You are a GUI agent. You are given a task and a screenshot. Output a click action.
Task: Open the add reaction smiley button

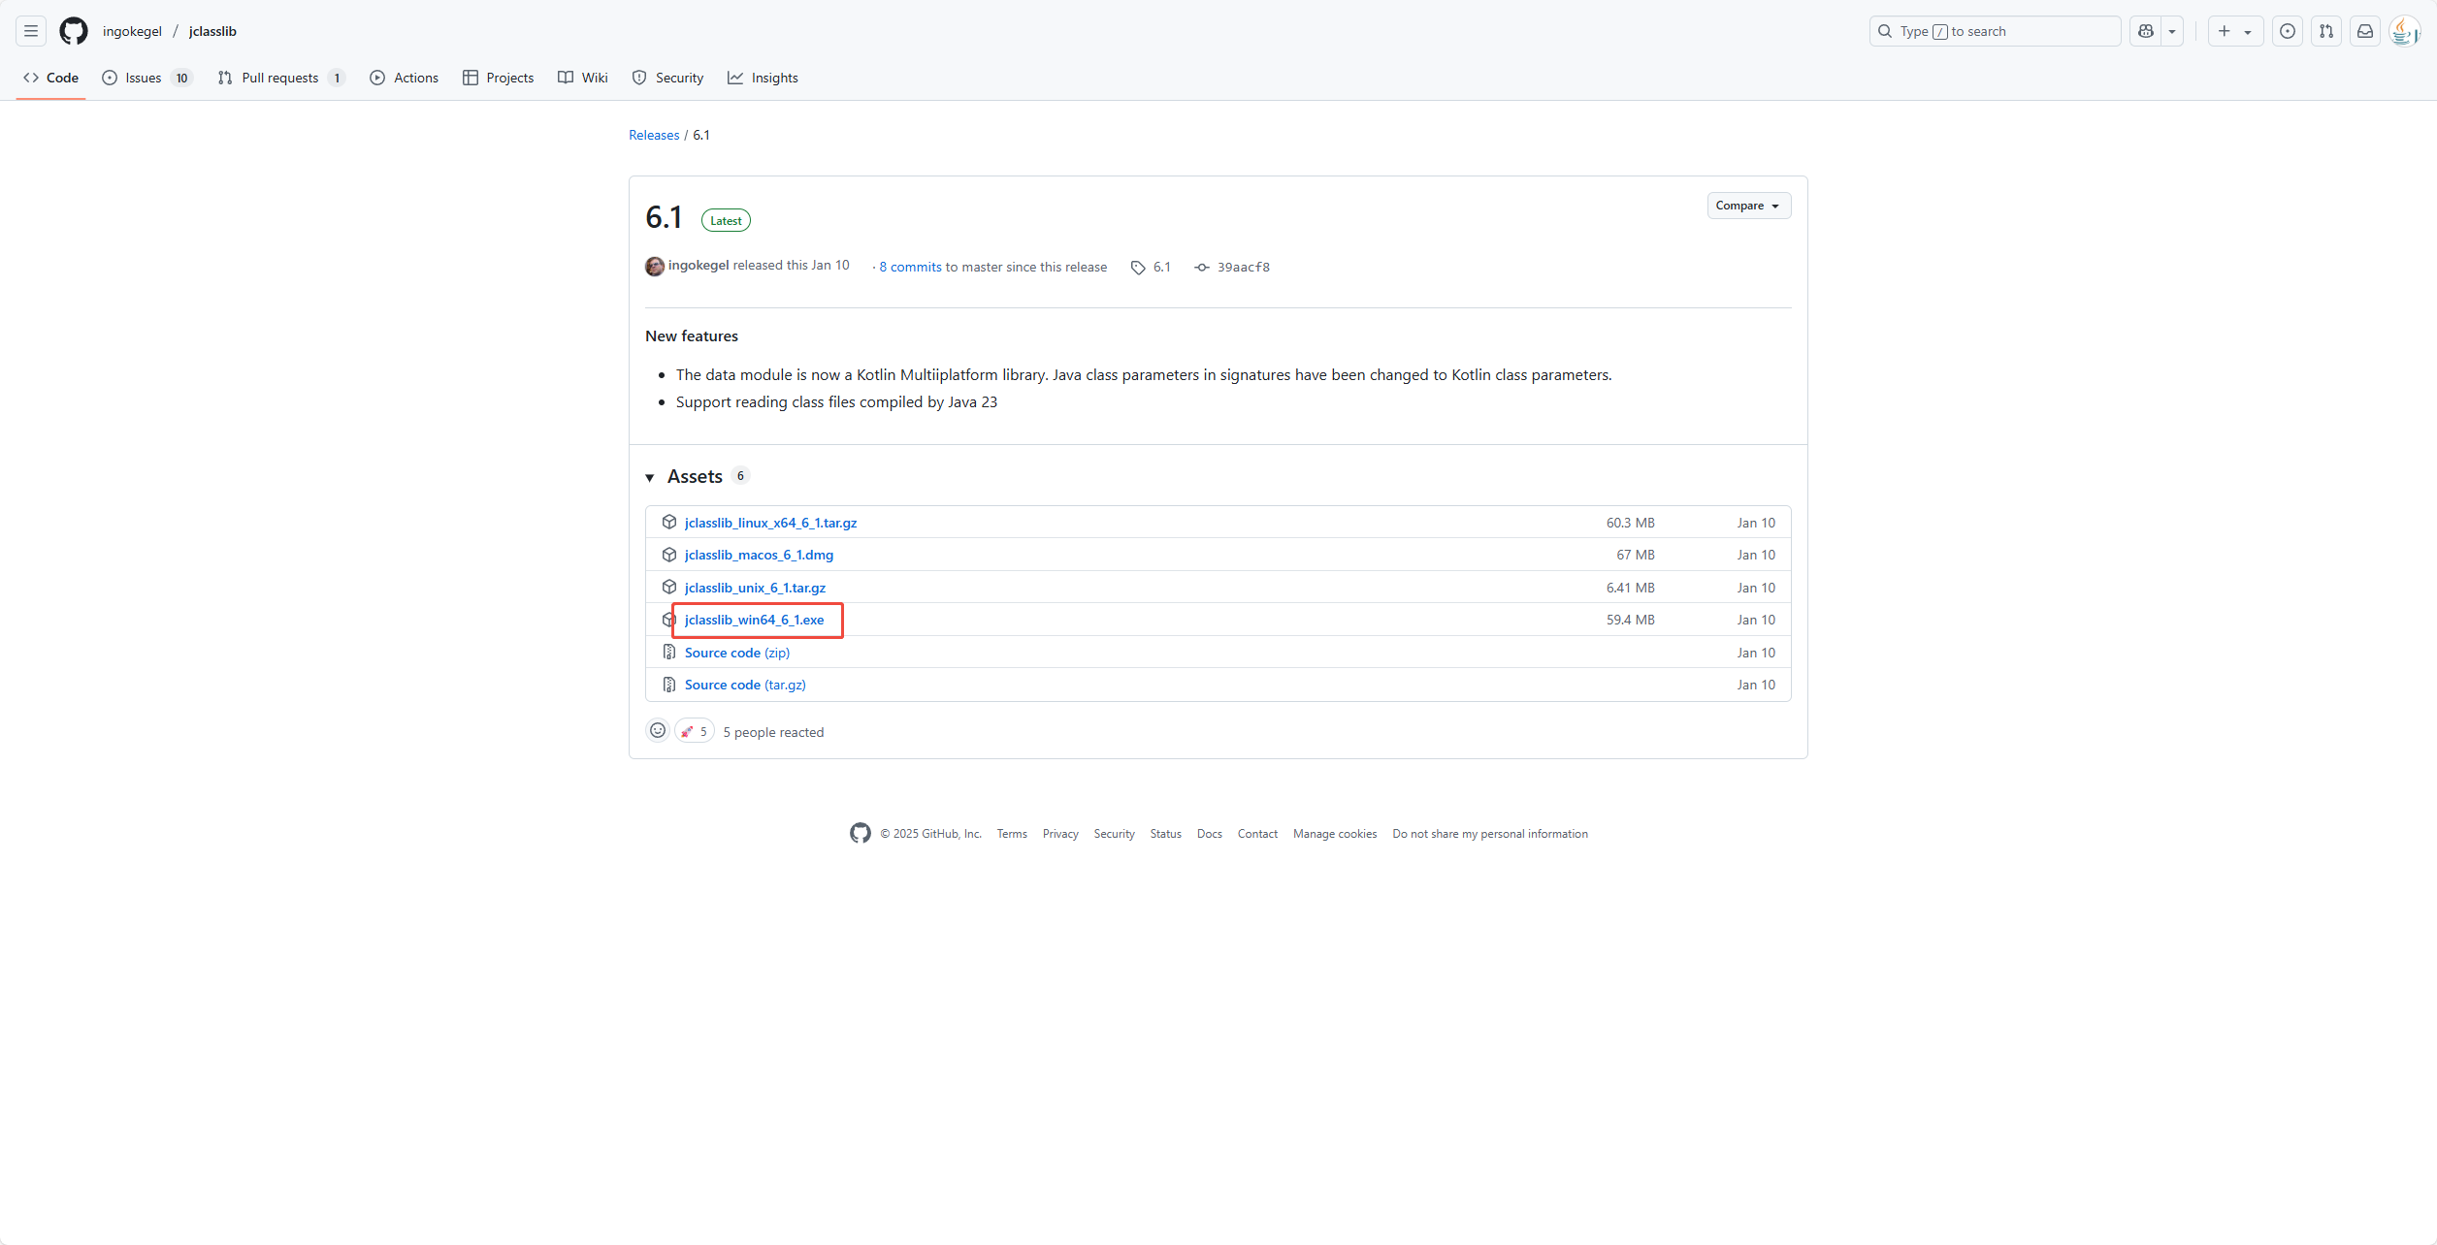(658, 730)
